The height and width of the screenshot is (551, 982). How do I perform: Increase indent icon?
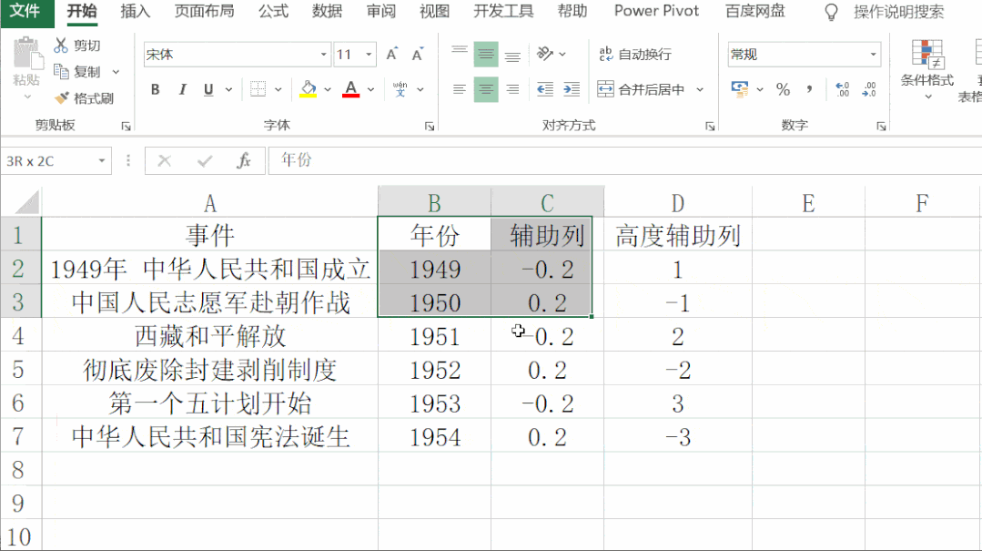point(572,89)
